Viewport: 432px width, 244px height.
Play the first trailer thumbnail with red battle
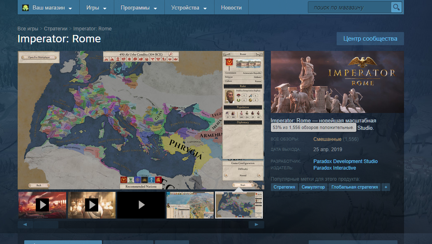click(x=42, y=205)
